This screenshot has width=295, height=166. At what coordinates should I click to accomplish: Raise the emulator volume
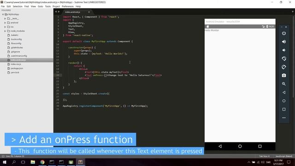point(284,41)
